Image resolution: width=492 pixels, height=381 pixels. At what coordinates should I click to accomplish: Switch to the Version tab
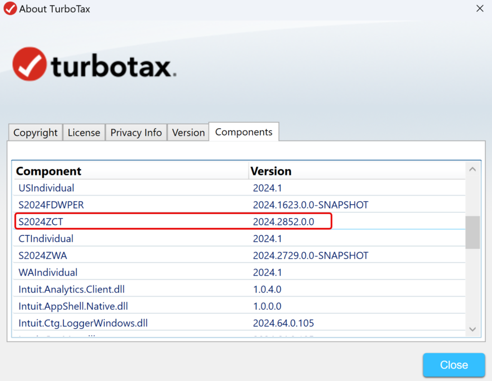188,132
